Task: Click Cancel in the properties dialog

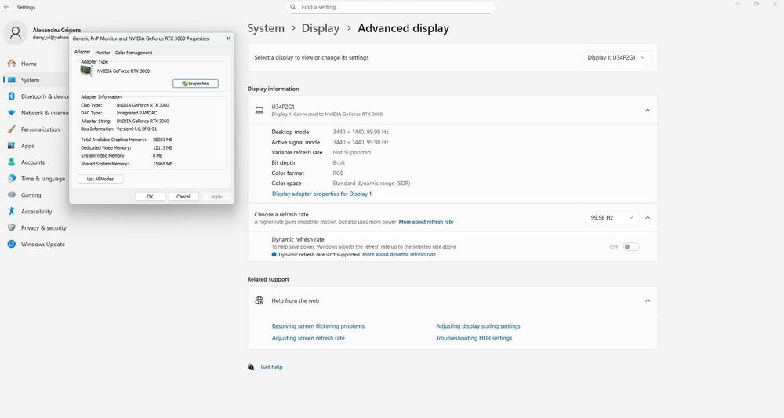Action: click(x=183, y=197)
